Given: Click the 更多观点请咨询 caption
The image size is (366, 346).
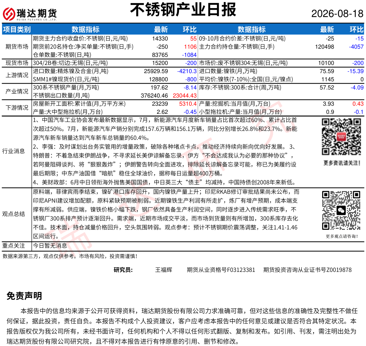Looking at the screenshot, I should (342, 237).
